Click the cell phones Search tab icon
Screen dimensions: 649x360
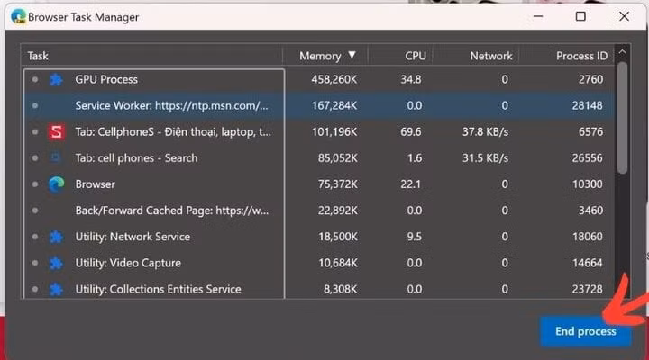(56, 157)
